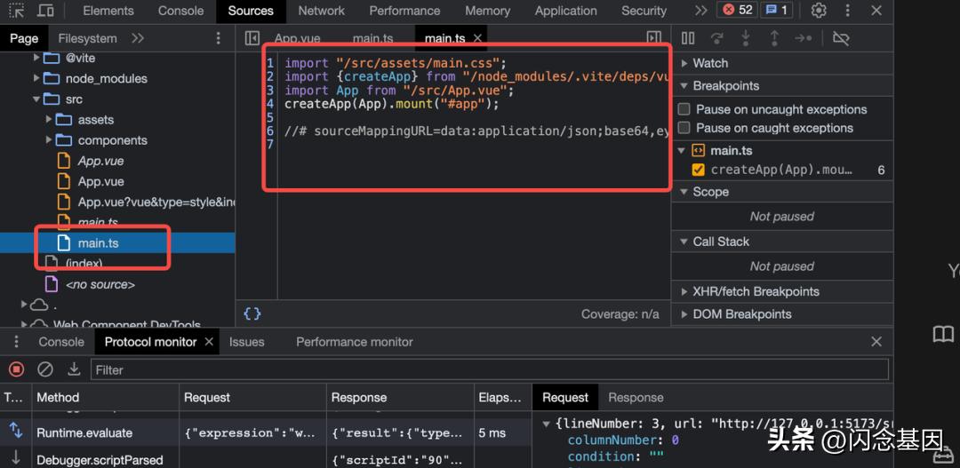Click the inspect element picker icon

(x=16, y=11)
